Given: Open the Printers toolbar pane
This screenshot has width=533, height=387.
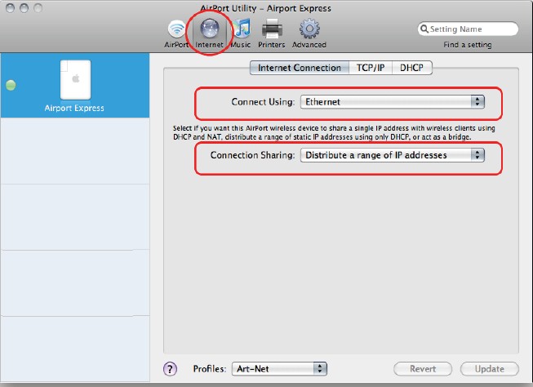Looking at the screenshot, I should (x=271, y=34).
